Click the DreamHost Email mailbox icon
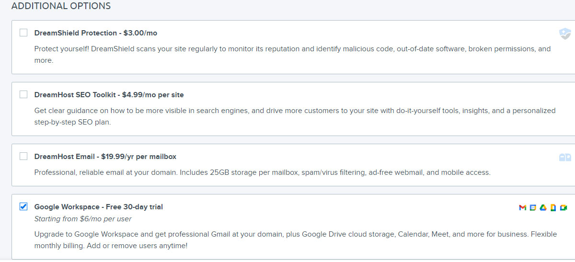 565,157
